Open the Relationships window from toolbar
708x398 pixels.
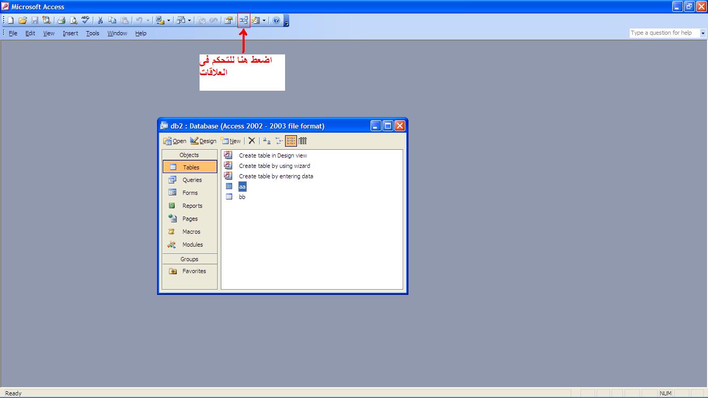244,20
